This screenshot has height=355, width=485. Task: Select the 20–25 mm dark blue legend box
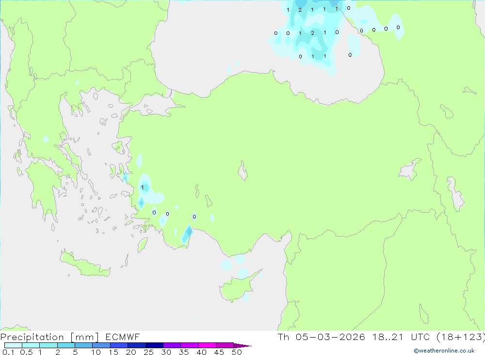136,345
